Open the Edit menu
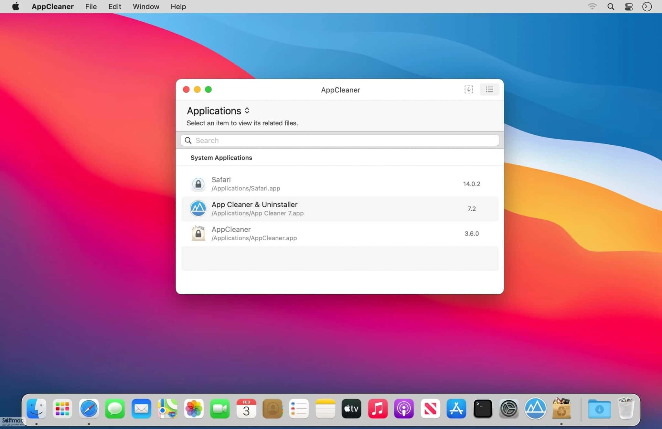 115,6
